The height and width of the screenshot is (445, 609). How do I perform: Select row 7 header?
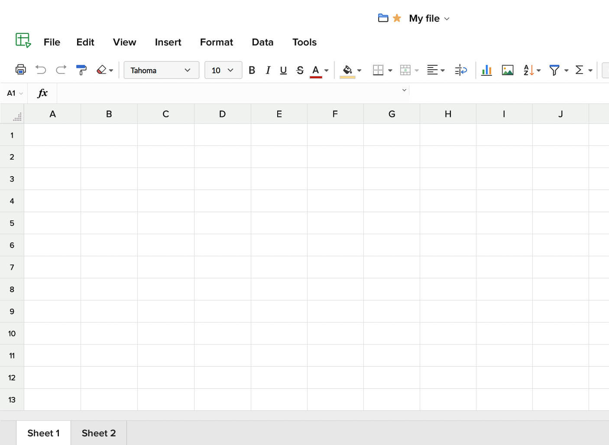[x=12, y=267]
